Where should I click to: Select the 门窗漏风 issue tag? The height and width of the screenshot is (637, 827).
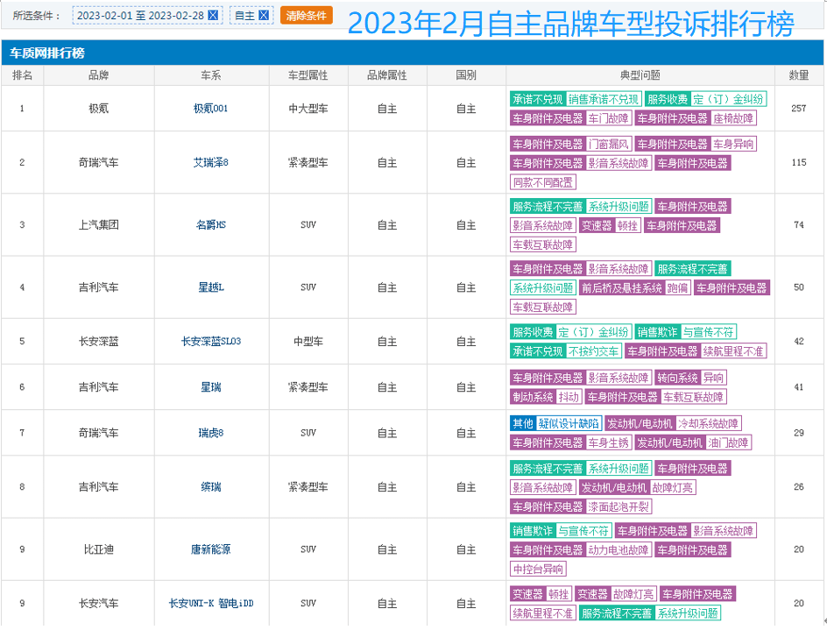(x=608, y=144)
